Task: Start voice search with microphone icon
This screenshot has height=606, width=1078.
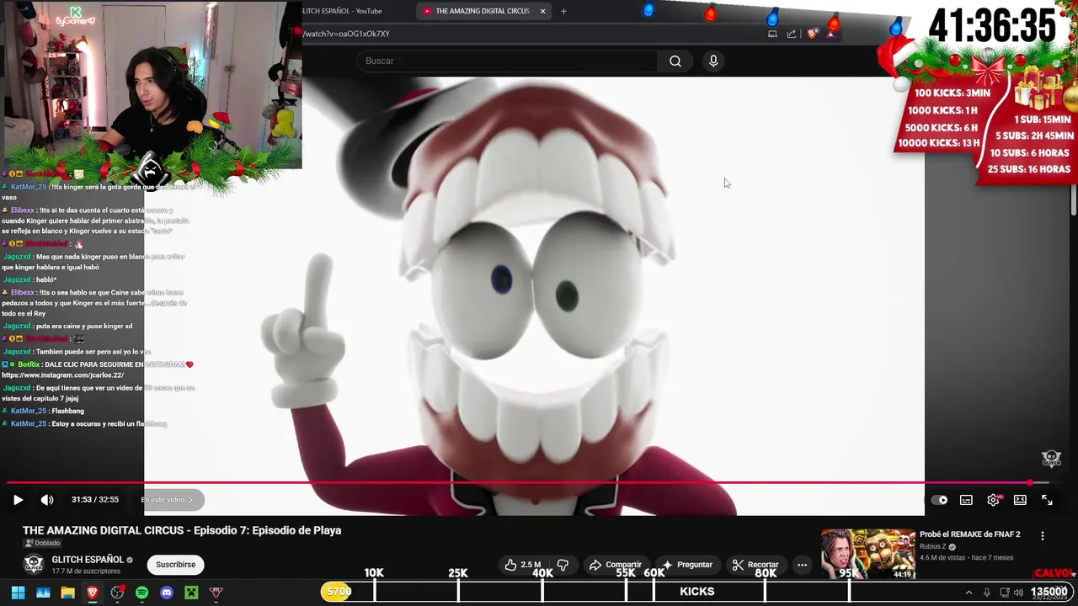Action: coord(713,61)
